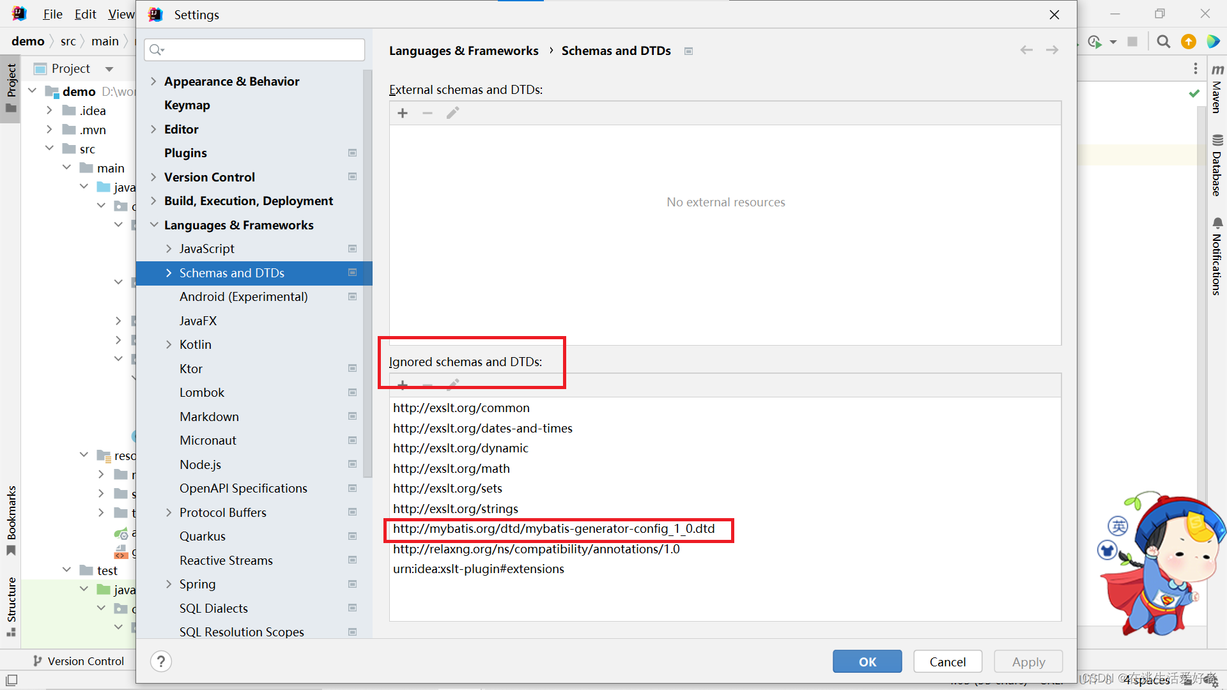Collapse the Languages & Frameworks section
This screenshot has height=690, width=1227.
click(154, 225)
